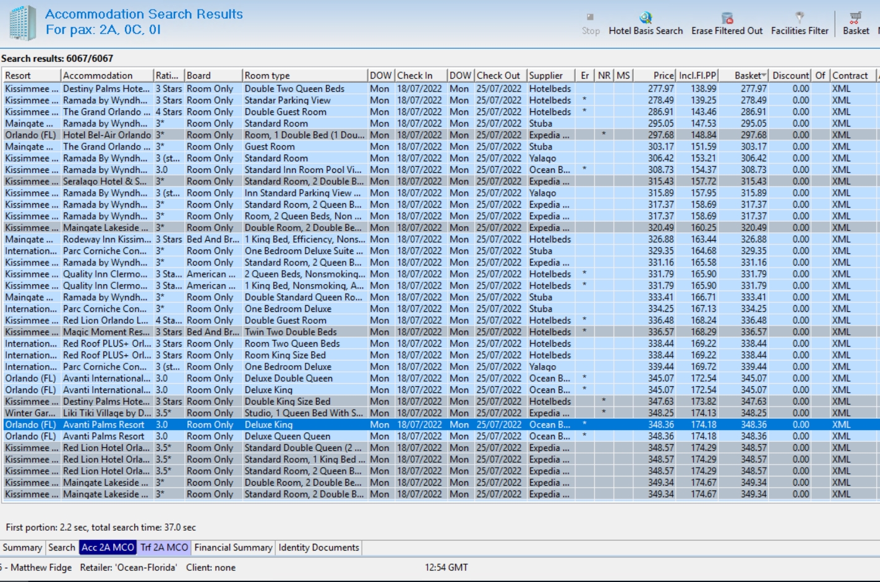Viewport: 880px width, 582px height.
Task: Click room type 'Twin Two Double Beds'
Action: click(291, 332)
